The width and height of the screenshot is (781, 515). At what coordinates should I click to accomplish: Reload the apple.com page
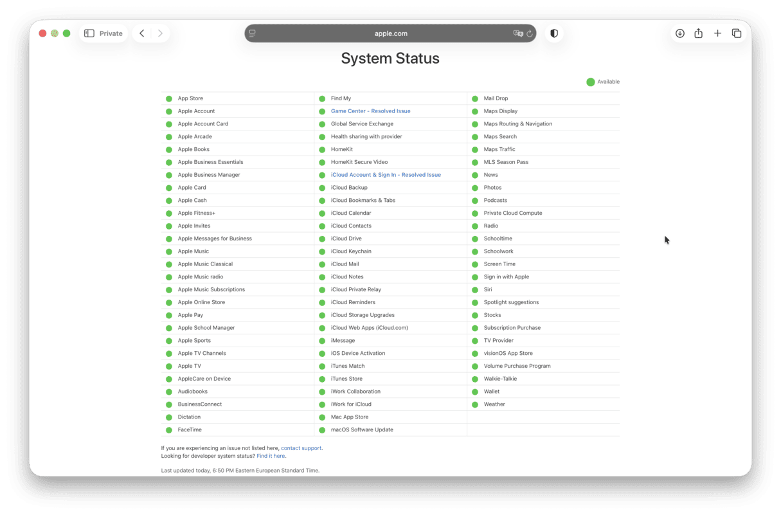pyautogui.click(x=528, y=33)
